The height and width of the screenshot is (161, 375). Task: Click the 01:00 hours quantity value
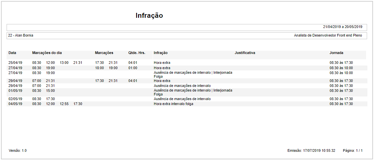pos(133,68)
